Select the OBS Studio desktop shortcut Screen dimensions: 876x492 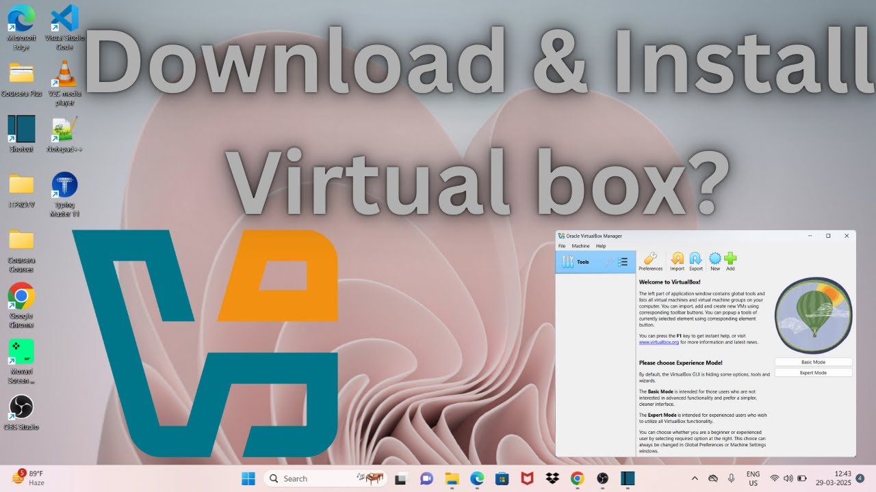pyautogui.click(x=21, y=413)
